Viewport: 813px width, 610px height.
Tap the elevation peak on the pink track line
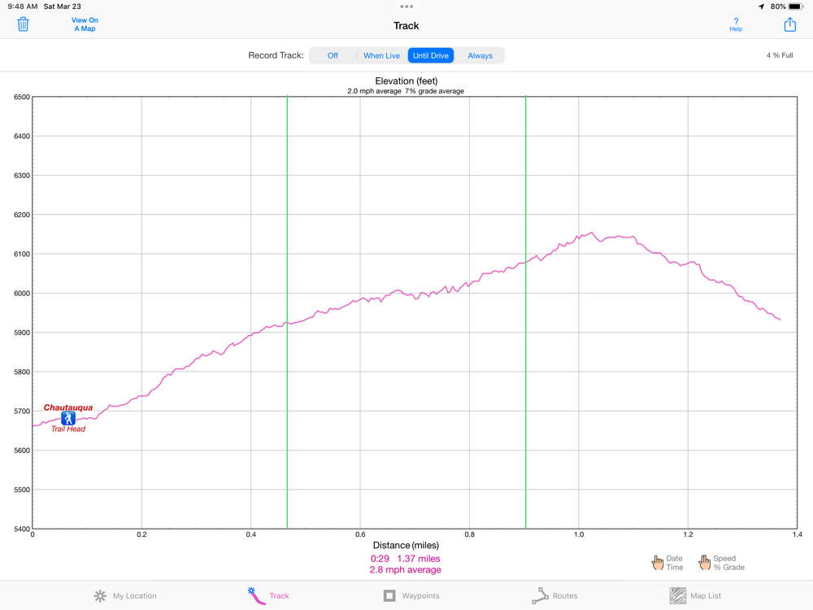592,233
